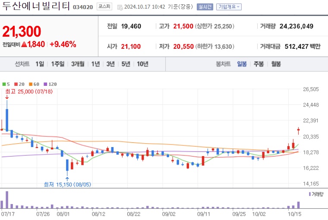Click the 고가 value 21,500
Viewport: 328px width, 220px height.
[x=183, y=26]
